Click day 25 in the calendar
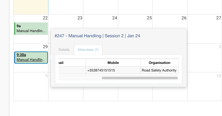This screenshot has width=222, height=116. tap(149, 18)
